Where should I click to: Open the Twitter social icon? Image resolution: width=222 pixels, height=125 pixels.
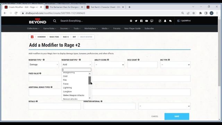[136, 21]
